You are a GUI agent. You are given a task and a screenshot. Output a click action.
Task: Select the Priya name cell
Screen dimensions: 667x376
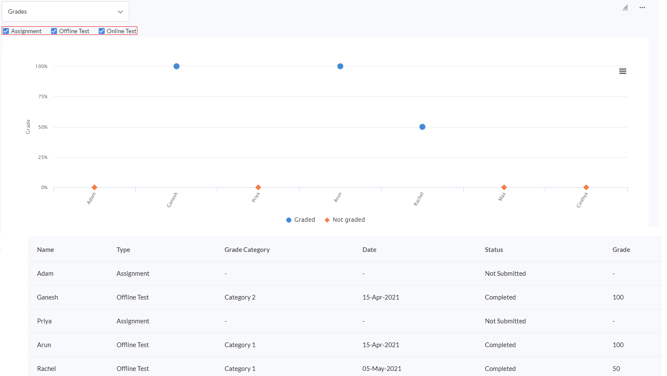[x=44, y=321]
